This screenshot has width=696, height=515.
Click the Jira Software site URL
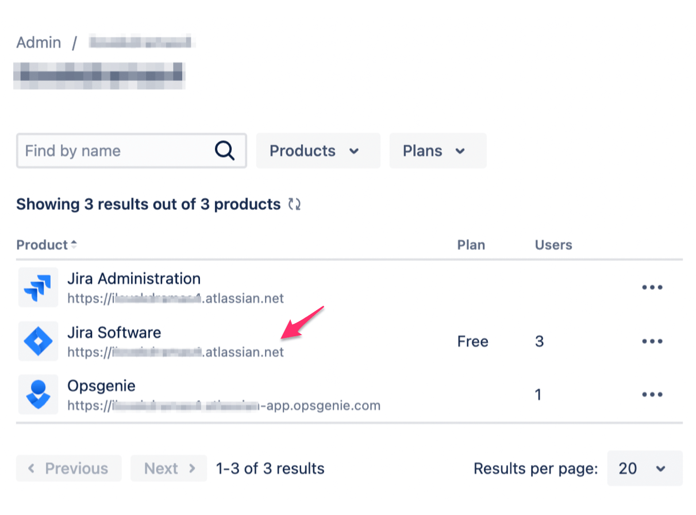[175, 352]
